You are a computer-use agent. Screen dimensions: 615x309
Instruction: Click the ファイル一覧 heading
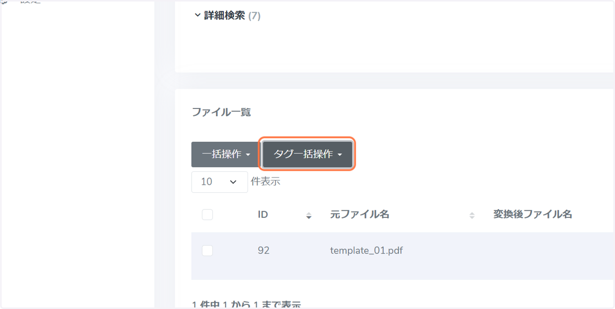tap(221, 112)
